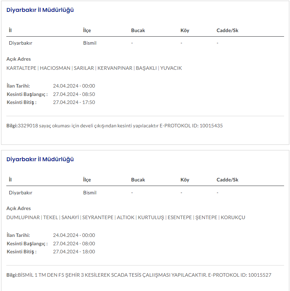The height and width of the screenshot is (291, 290).
Task: Click the Kesinti Bitiş label beside the 17:50 time
Action: pyautogui.click(x=22, y=102)
